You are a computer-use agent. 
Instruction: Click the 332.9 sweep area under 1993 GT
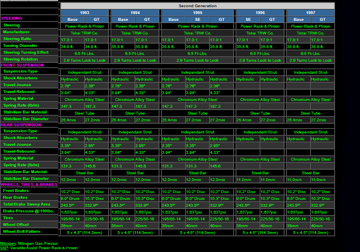(x=97, y=206)
